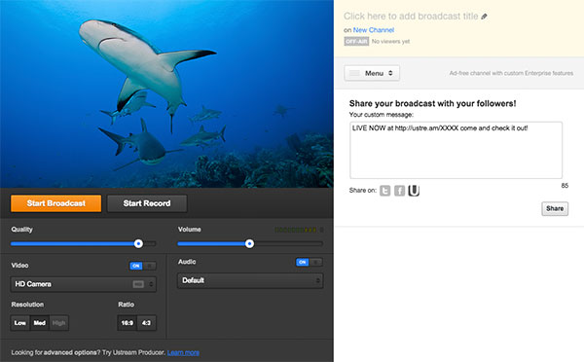The width and height of the screenshot is (584, 362).
Task: Click the Start Record button
Action: pyautogui.click(x=147, y=203)
